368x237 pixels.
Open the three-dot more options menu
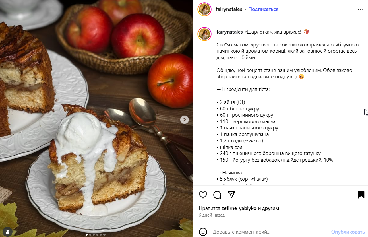[x=361, y=9]
